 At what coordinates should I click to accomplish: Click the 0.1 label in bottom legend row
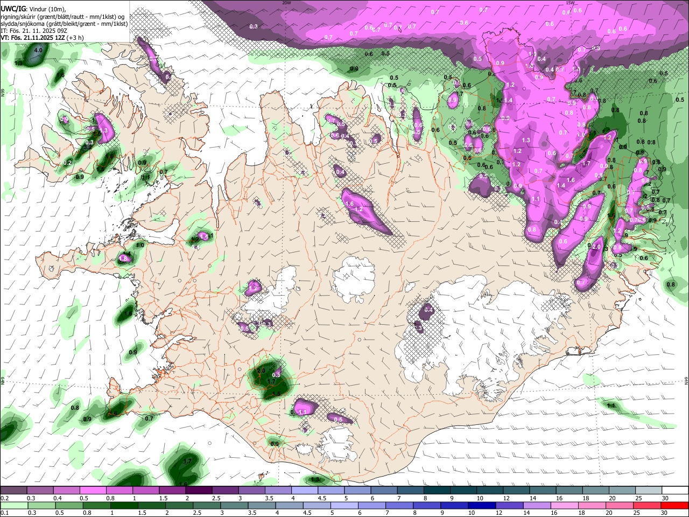[5, 513]
